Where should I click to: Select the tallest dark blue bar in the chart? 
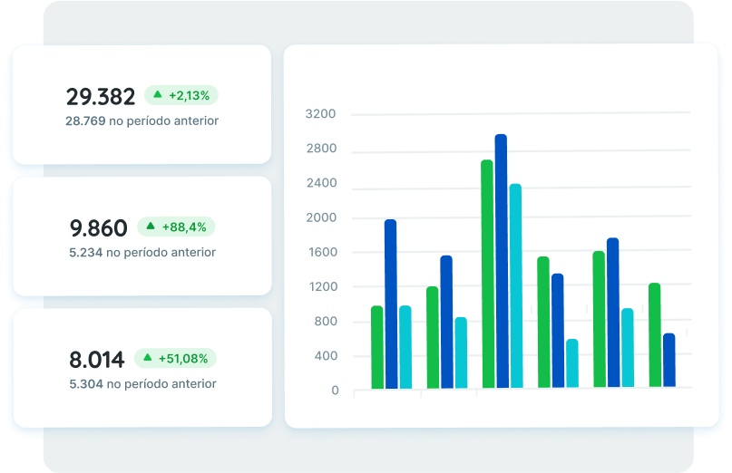(x=501, y=261)
